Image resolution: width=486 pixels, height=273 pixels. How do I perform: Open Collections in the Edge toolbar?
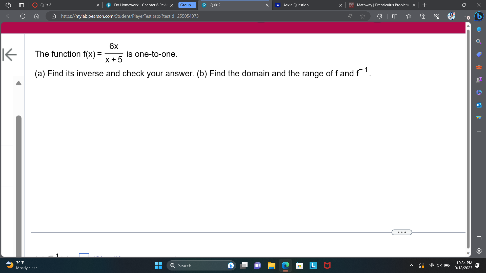tap(422, 16)
